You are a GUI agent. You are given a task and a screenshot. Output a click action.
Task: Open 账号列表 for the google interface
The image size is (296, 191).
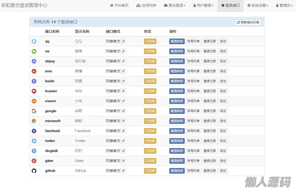193,111
